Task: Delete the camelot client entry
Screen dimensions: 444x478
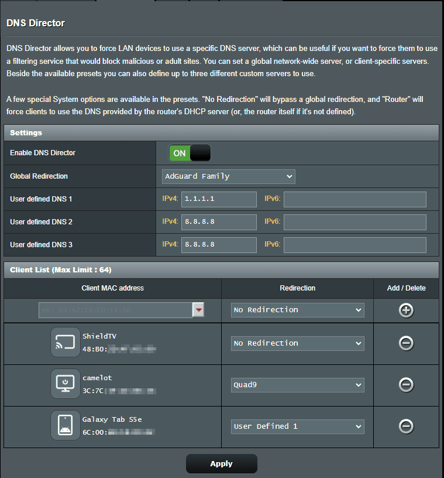Action: [x=406, y=385]
